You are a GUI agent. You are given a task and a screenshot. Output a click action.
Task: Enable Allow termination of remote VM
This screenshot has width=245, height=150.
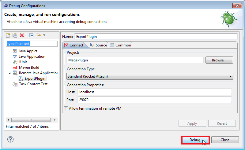pos(66,108)
